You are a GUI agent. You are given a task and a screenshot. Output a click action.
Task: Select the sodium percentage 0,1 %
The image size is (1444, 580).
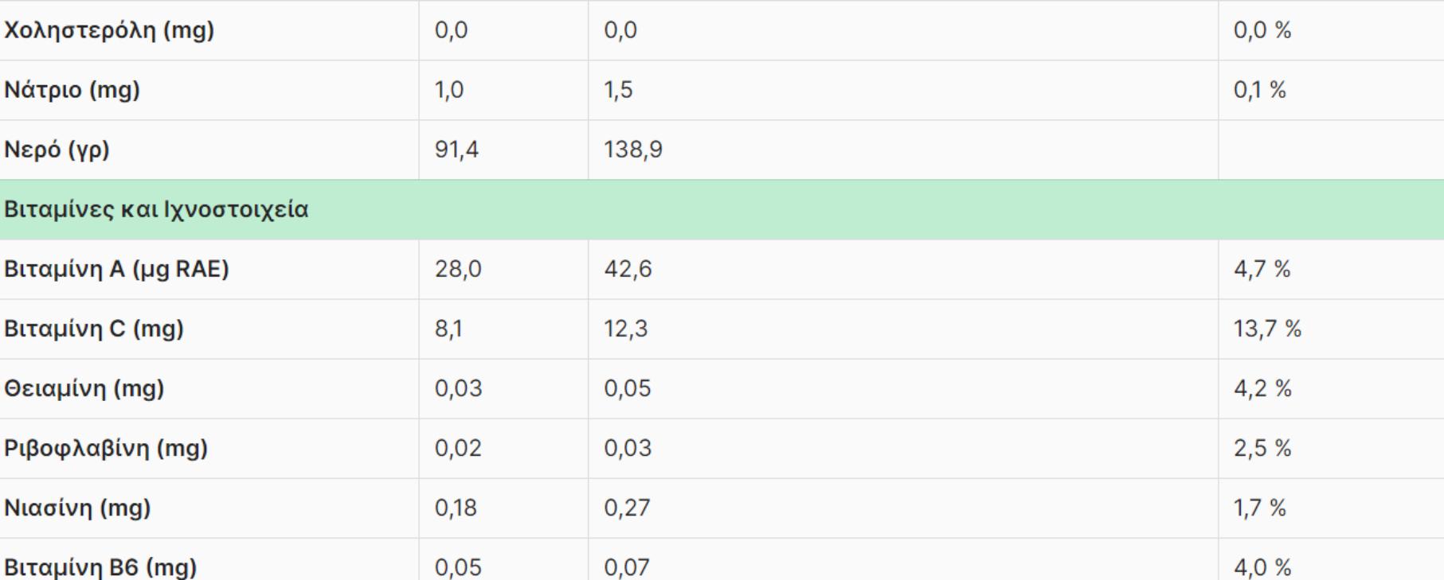(x=1259, y=90)
